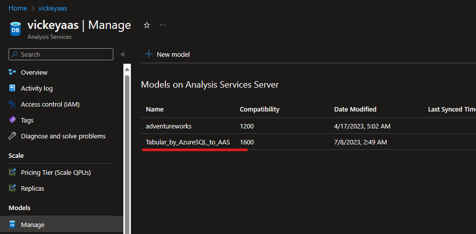Click compatibility value 1200
This screenshot has height=234, width=476.
coord(247,126)
